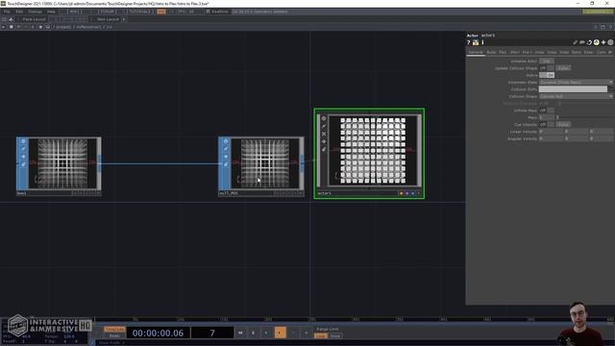This screenshot has height=346, width=615.
Task: Click the New Layout button
Action: 108,19
